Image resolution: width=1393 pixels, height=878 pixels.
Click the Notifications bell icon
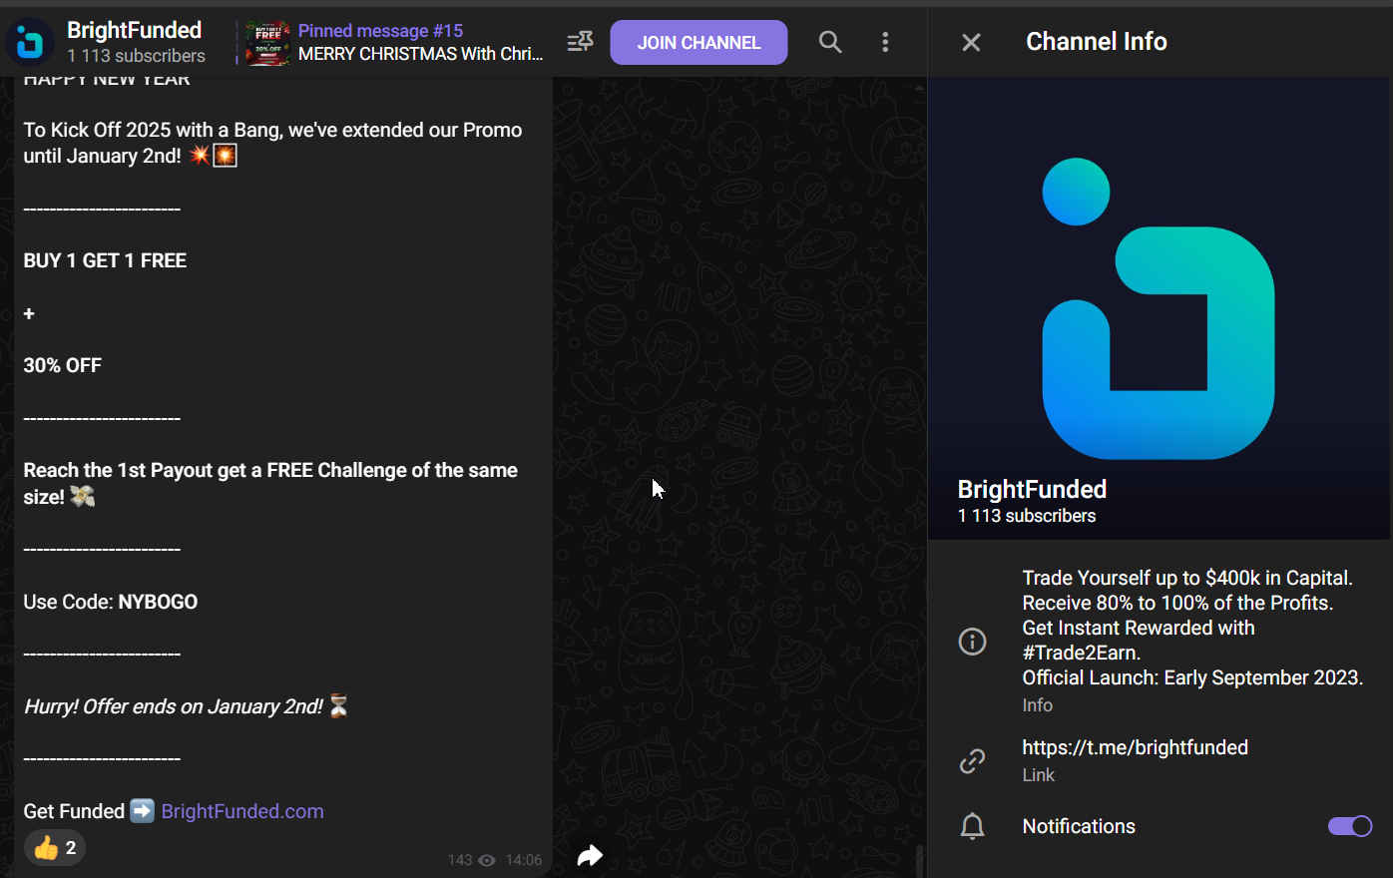[x=972, y=826]
